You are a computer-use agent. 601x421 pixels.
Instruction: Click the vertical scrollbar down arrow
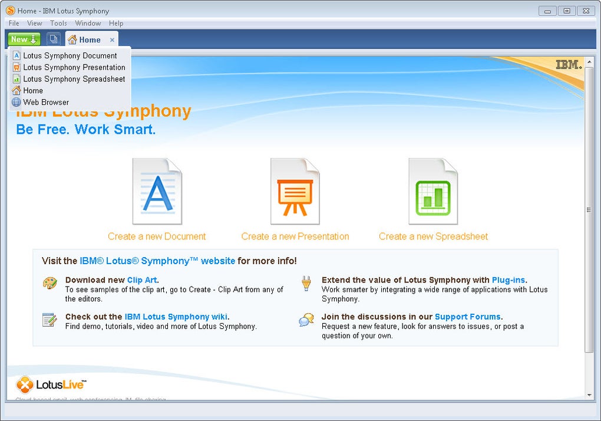(589, 394)
